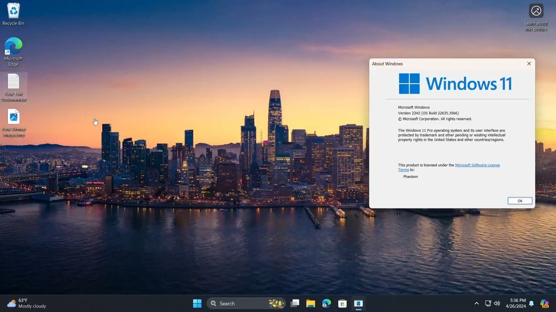Open the Windows Start menu

pos(197,303)
